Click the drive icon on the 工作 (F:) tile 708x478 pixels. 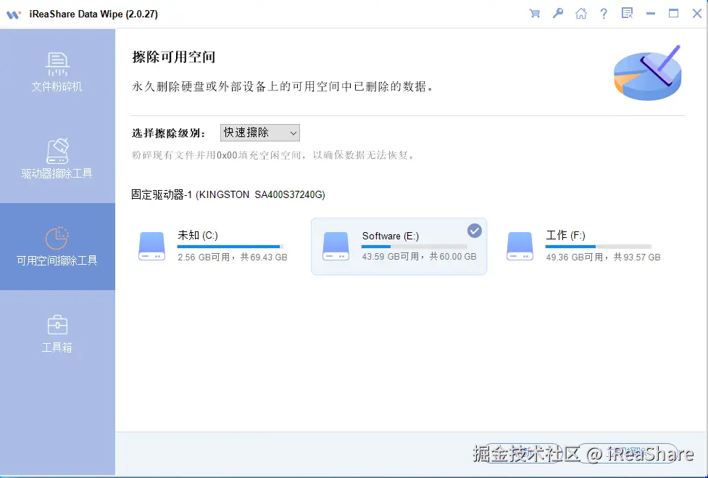[x=520, y=246]
